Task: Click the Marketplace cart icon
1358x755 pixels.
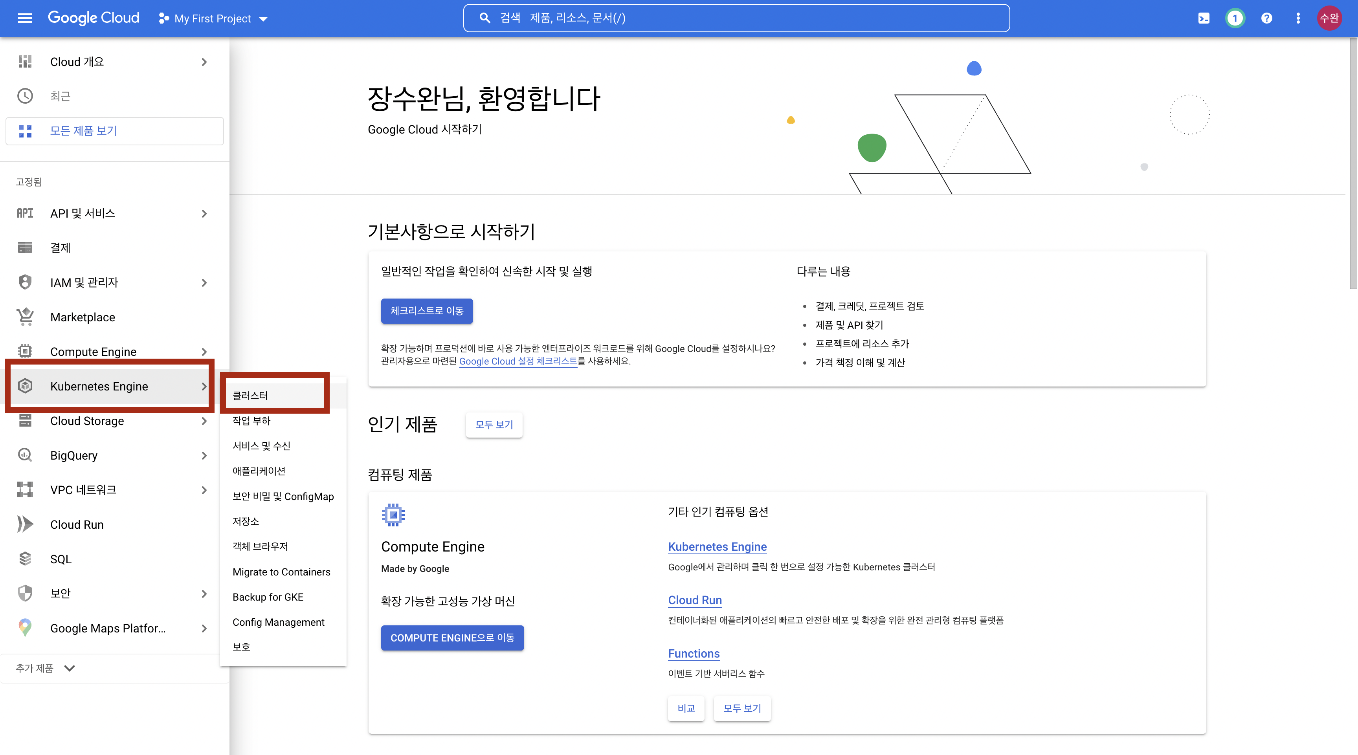Action: click(x=25, y=317)
